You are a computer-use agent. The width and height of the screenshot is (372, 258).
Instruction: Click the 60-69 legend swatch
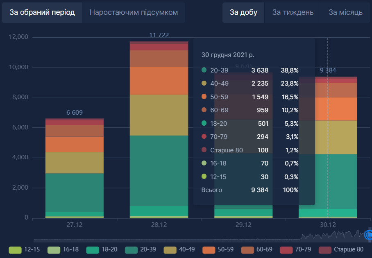tap(247, 249)
